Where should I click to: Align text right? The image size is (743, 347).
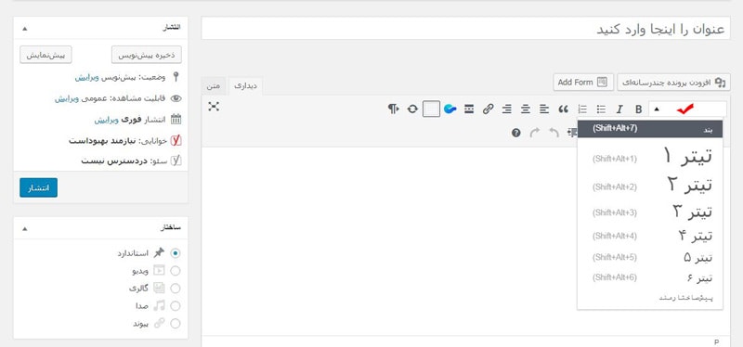point(506,109)
